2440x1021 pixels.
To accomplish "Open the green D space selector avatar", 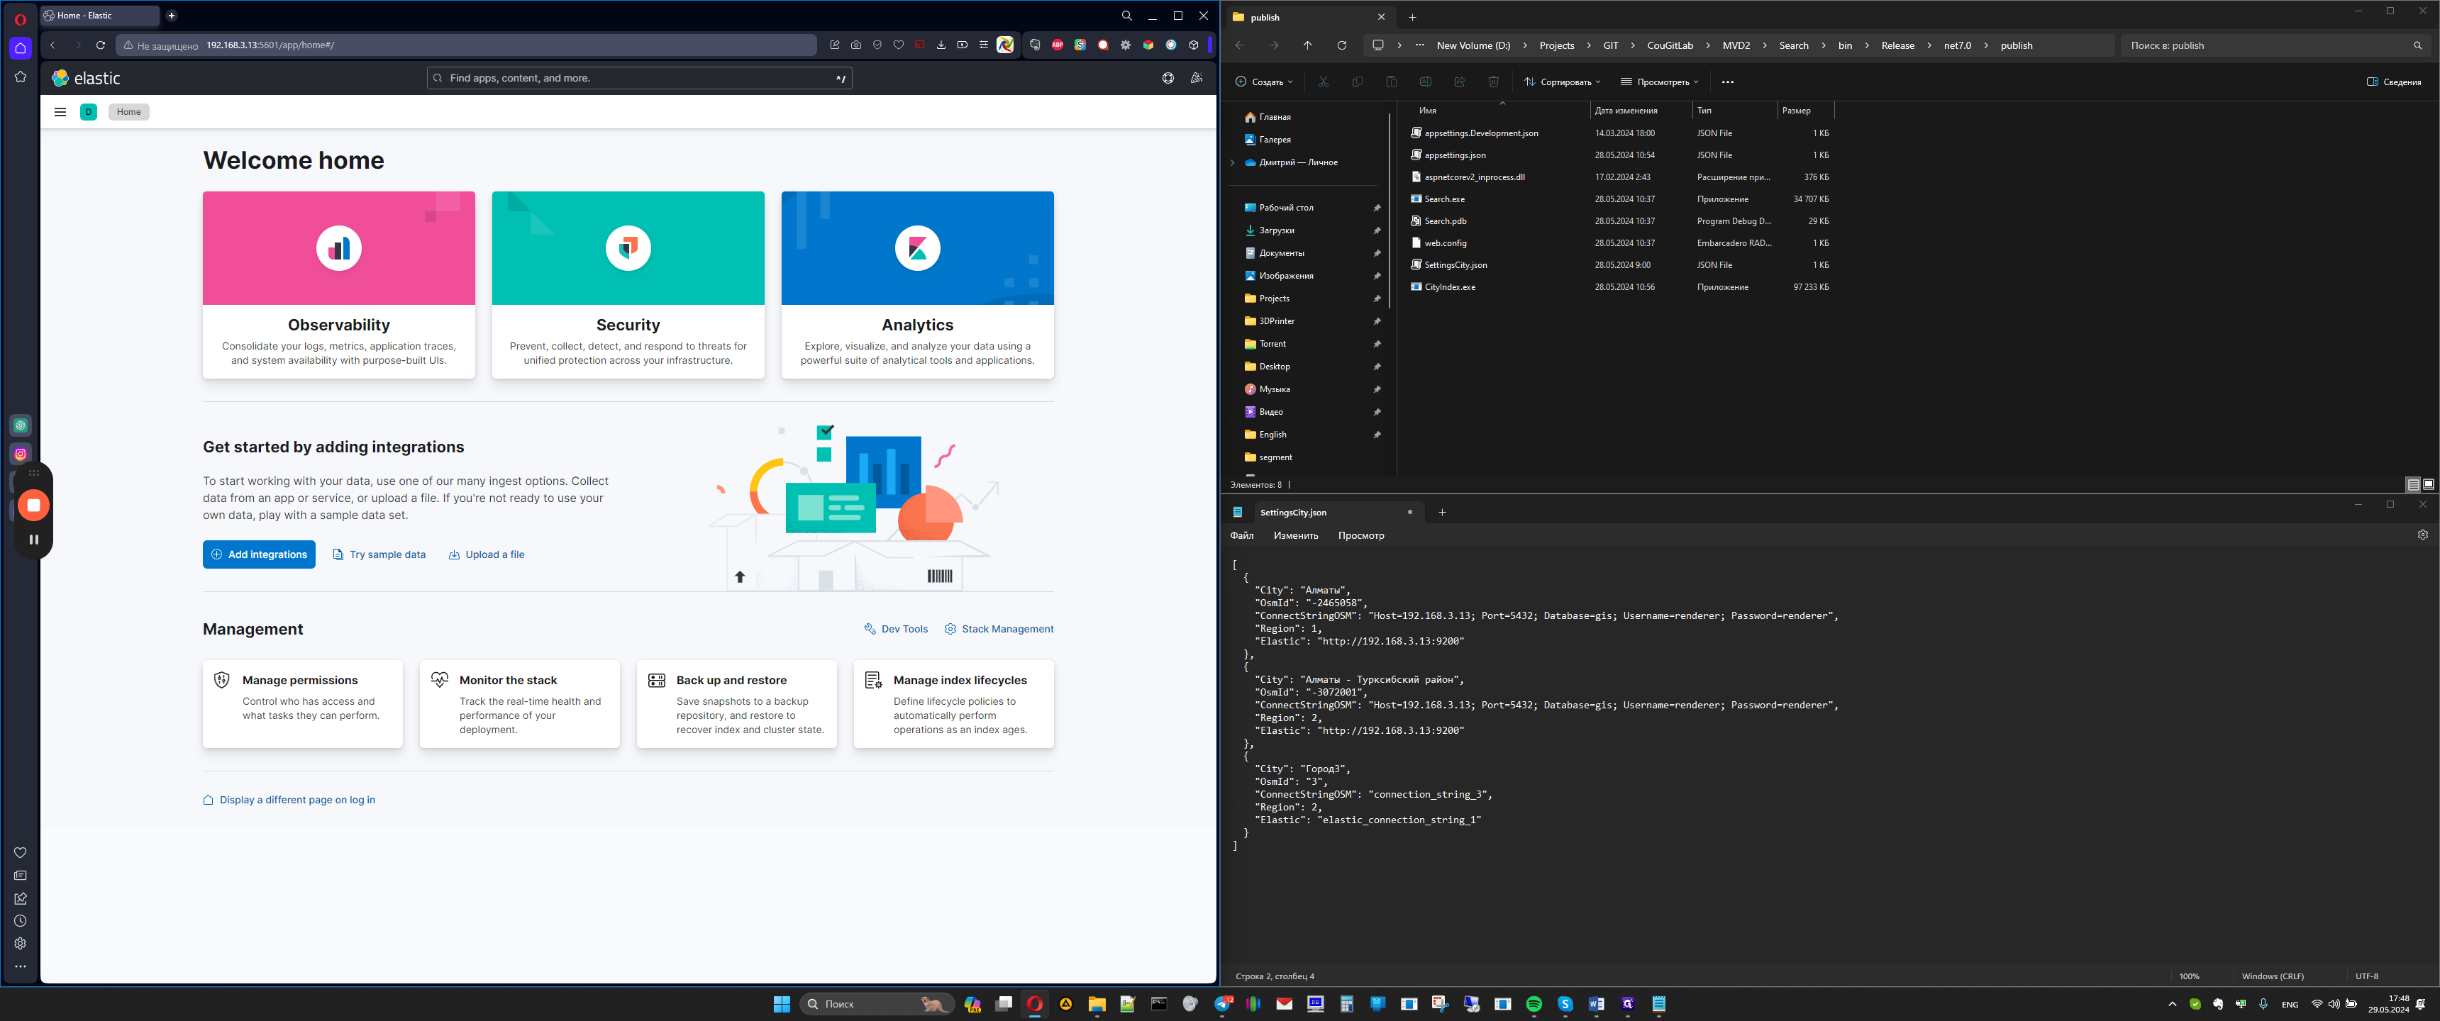I will point(89,112).
